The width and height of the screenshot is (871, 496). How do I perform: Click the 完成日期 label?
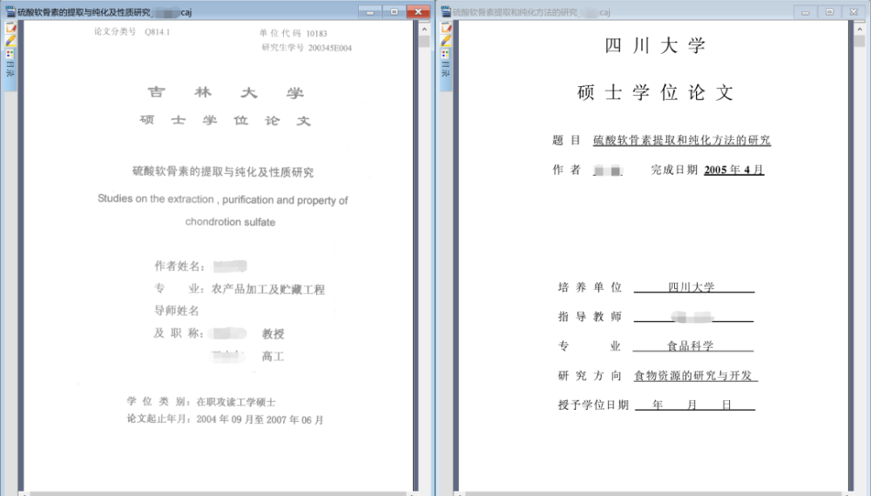[x=674, y=170]
